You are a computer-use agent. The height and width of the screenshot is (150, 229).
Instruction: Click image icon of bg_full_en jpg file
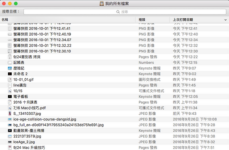[x=10, y=125]
